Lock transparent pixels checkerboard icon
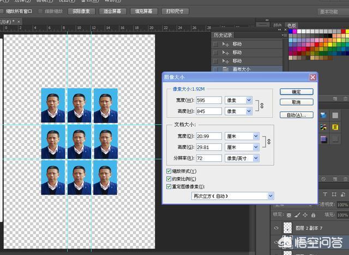 [288, 215]
